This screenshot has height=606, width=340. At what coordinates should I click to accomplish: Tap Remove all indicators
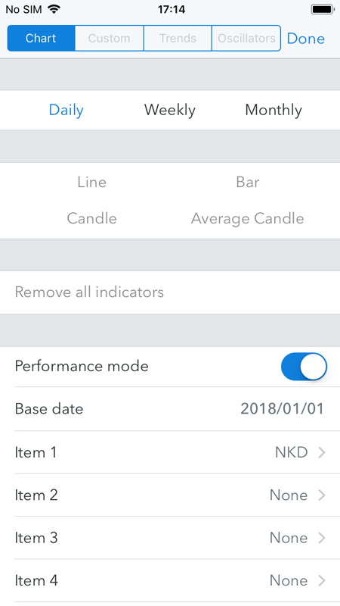tap(89, 292)
